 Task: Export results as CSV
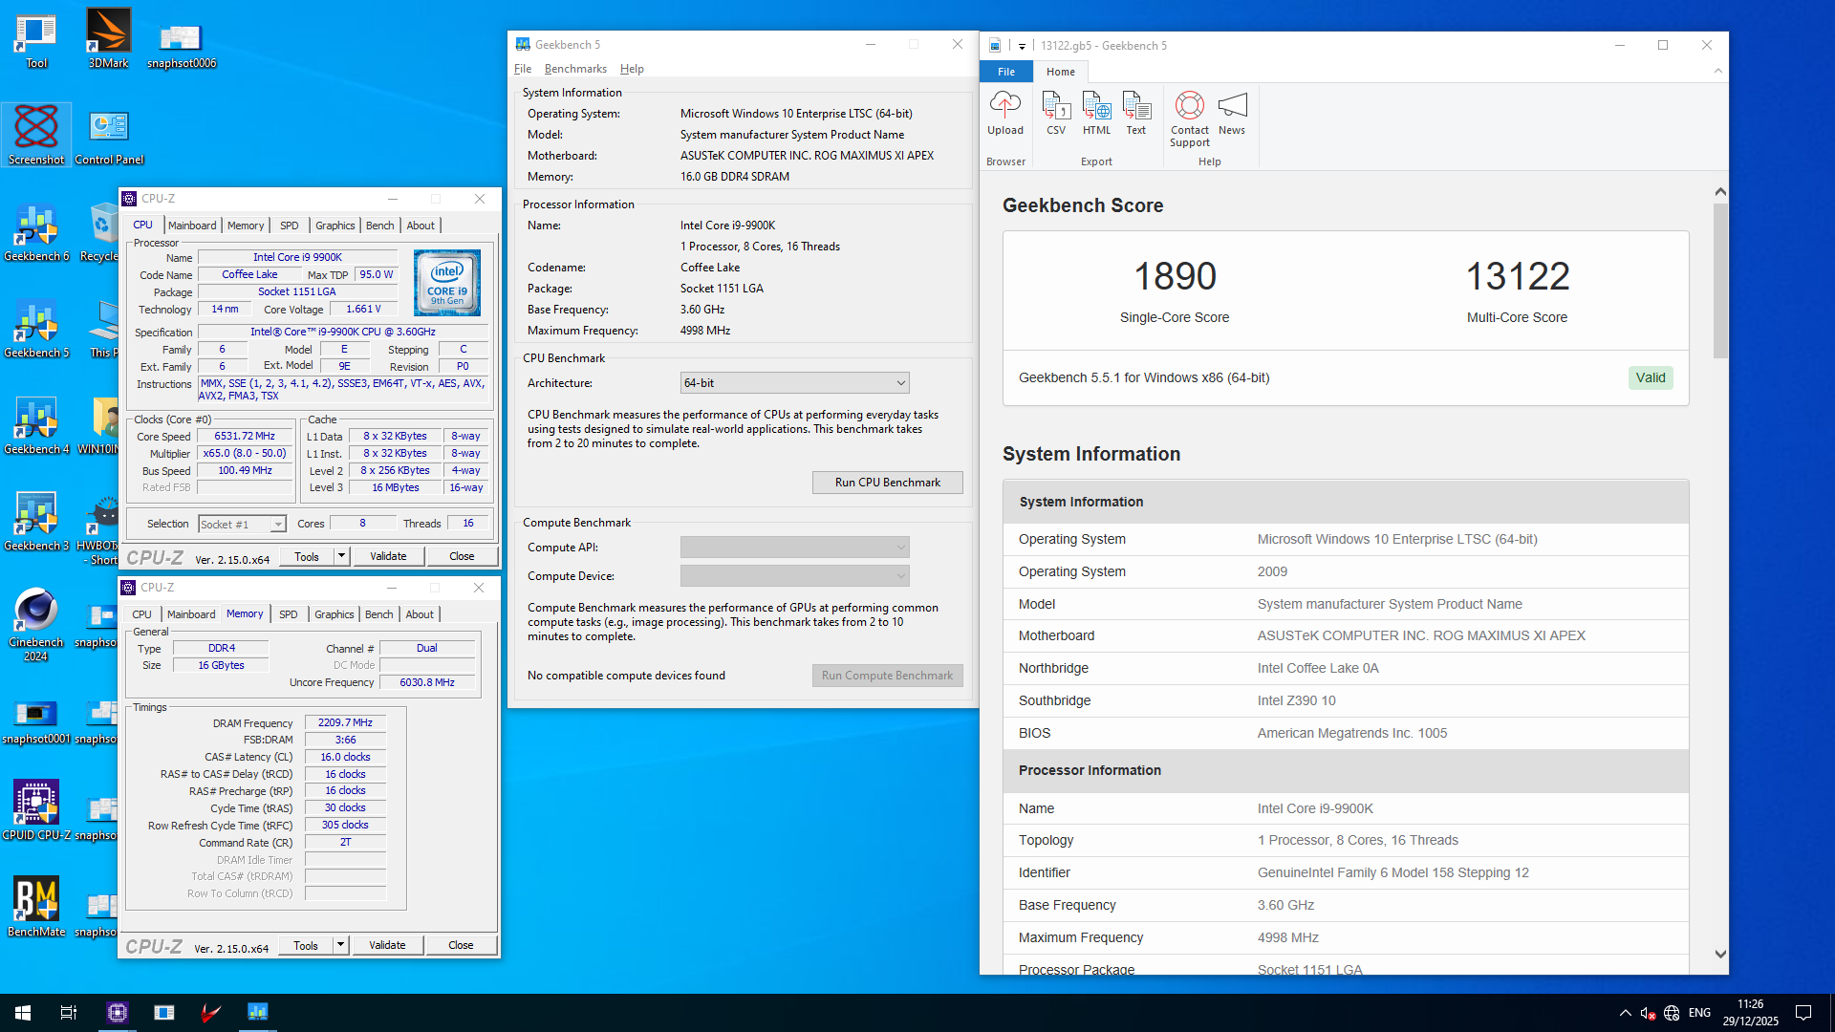point(1055,113)
